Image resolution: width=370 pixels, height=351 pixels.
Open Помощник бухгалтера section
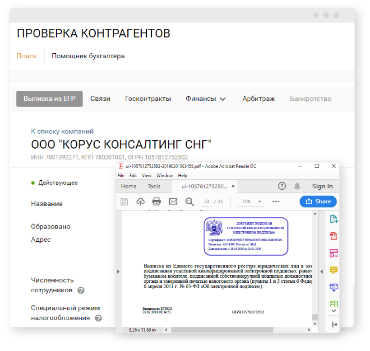point(88,56)
